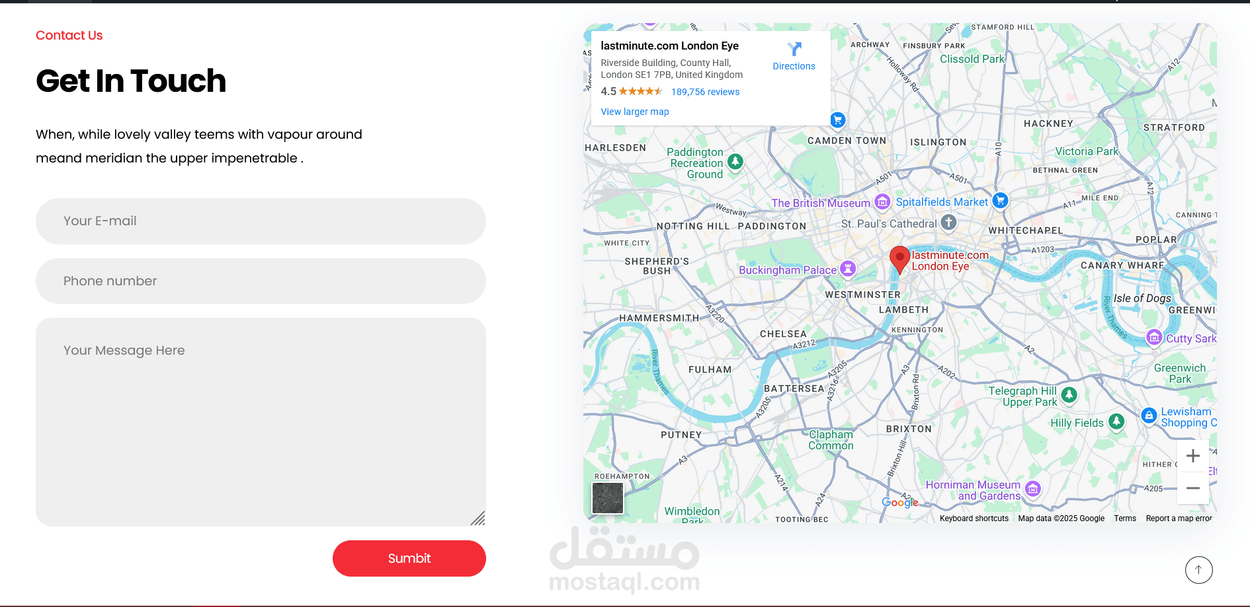The image size is (1250, 607).
Task: Zoom in the map with plus button
Action: pos(1193,456)
